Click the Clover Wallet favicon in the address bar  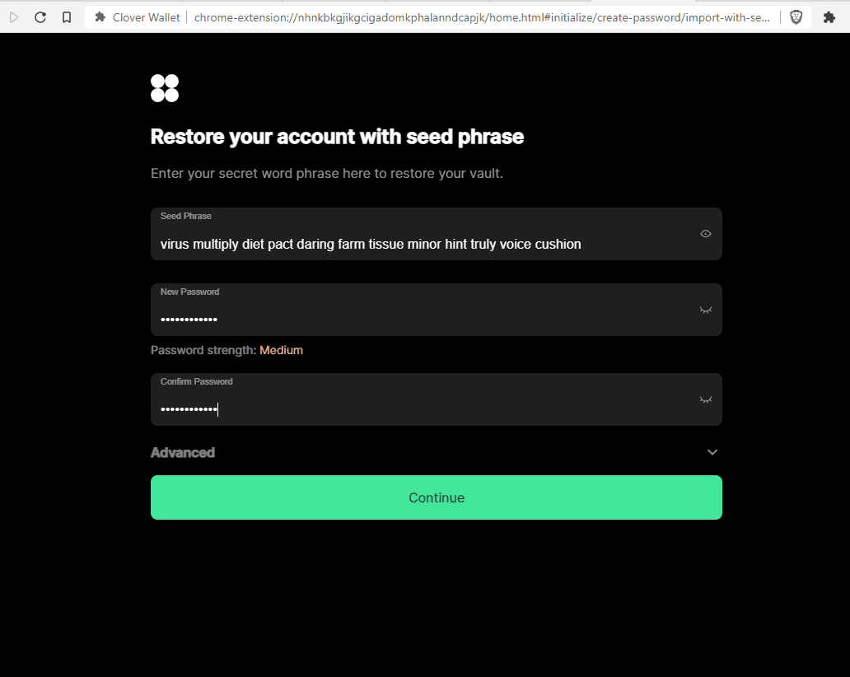pos(100,17)
